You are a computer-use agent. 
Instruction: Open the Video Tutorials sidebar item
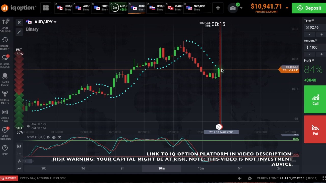tap(5, 133)
